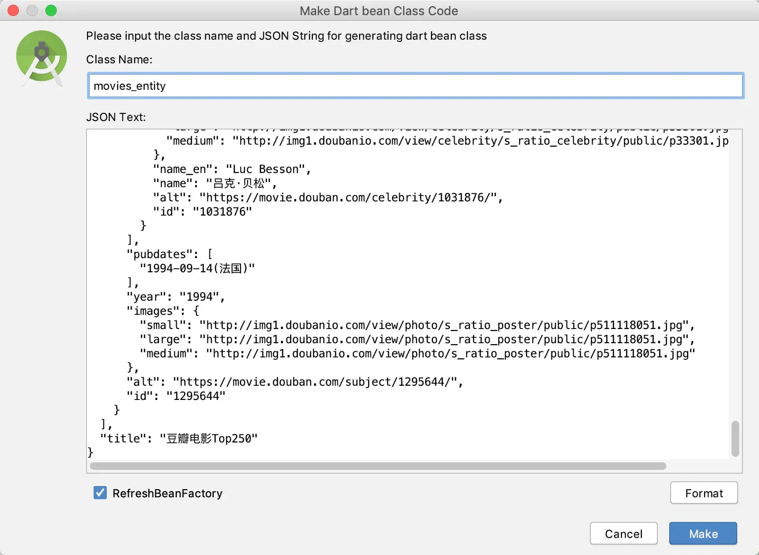
Task: Close the dialog with the red button
Action: click(13, 10)
